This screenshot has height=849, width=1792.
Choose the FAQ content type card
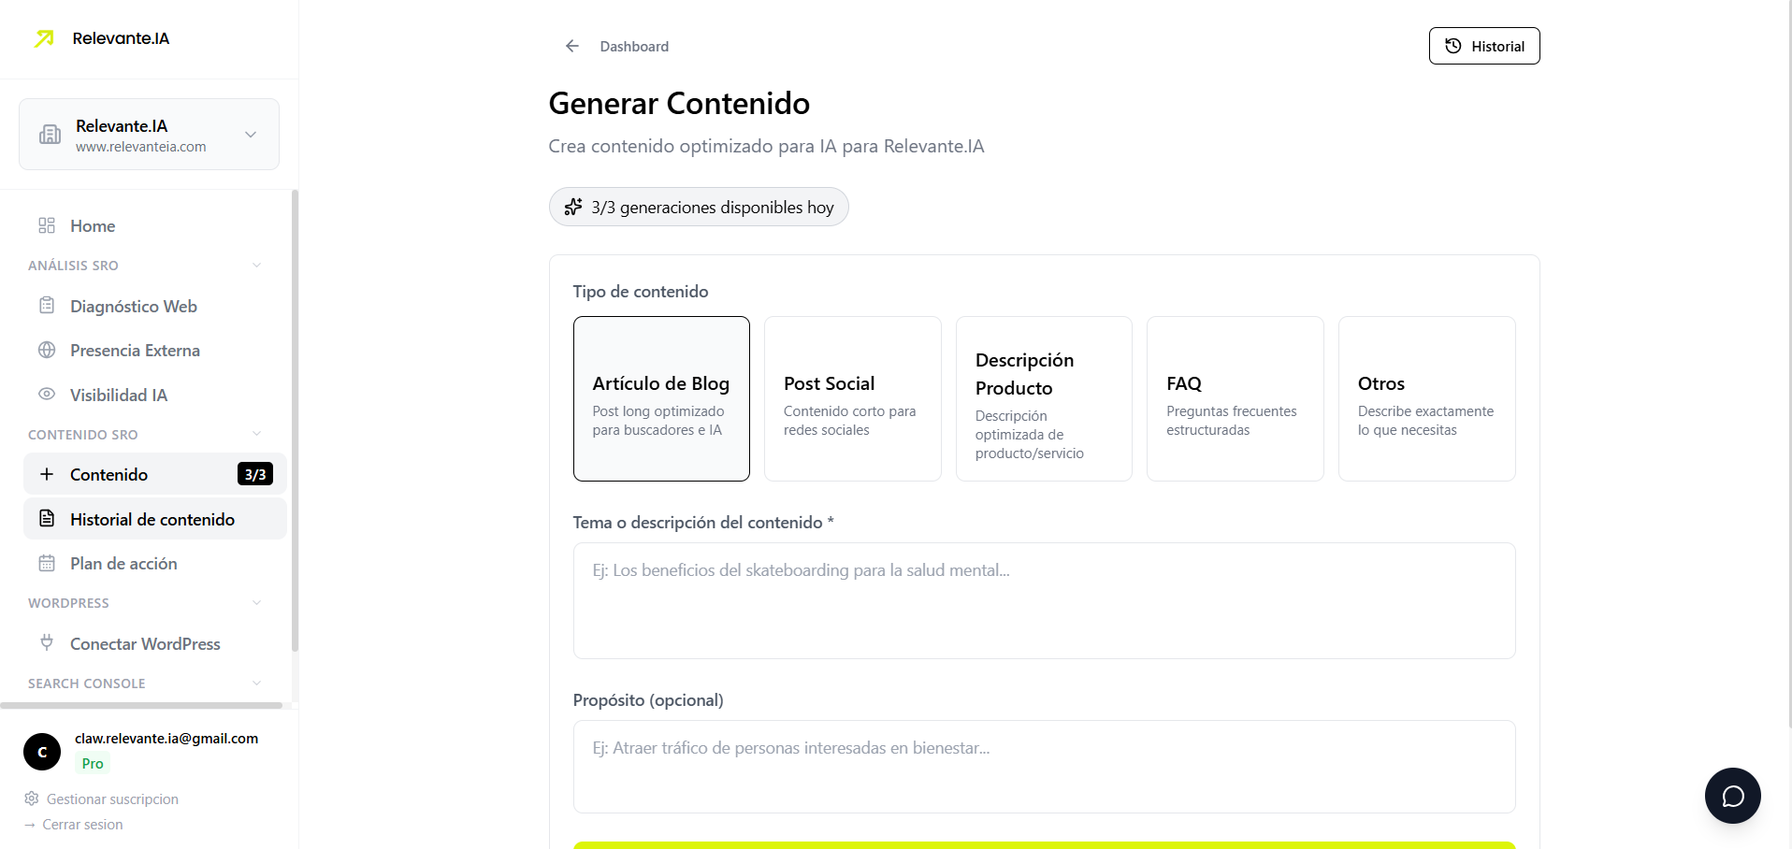[1235, 399]
